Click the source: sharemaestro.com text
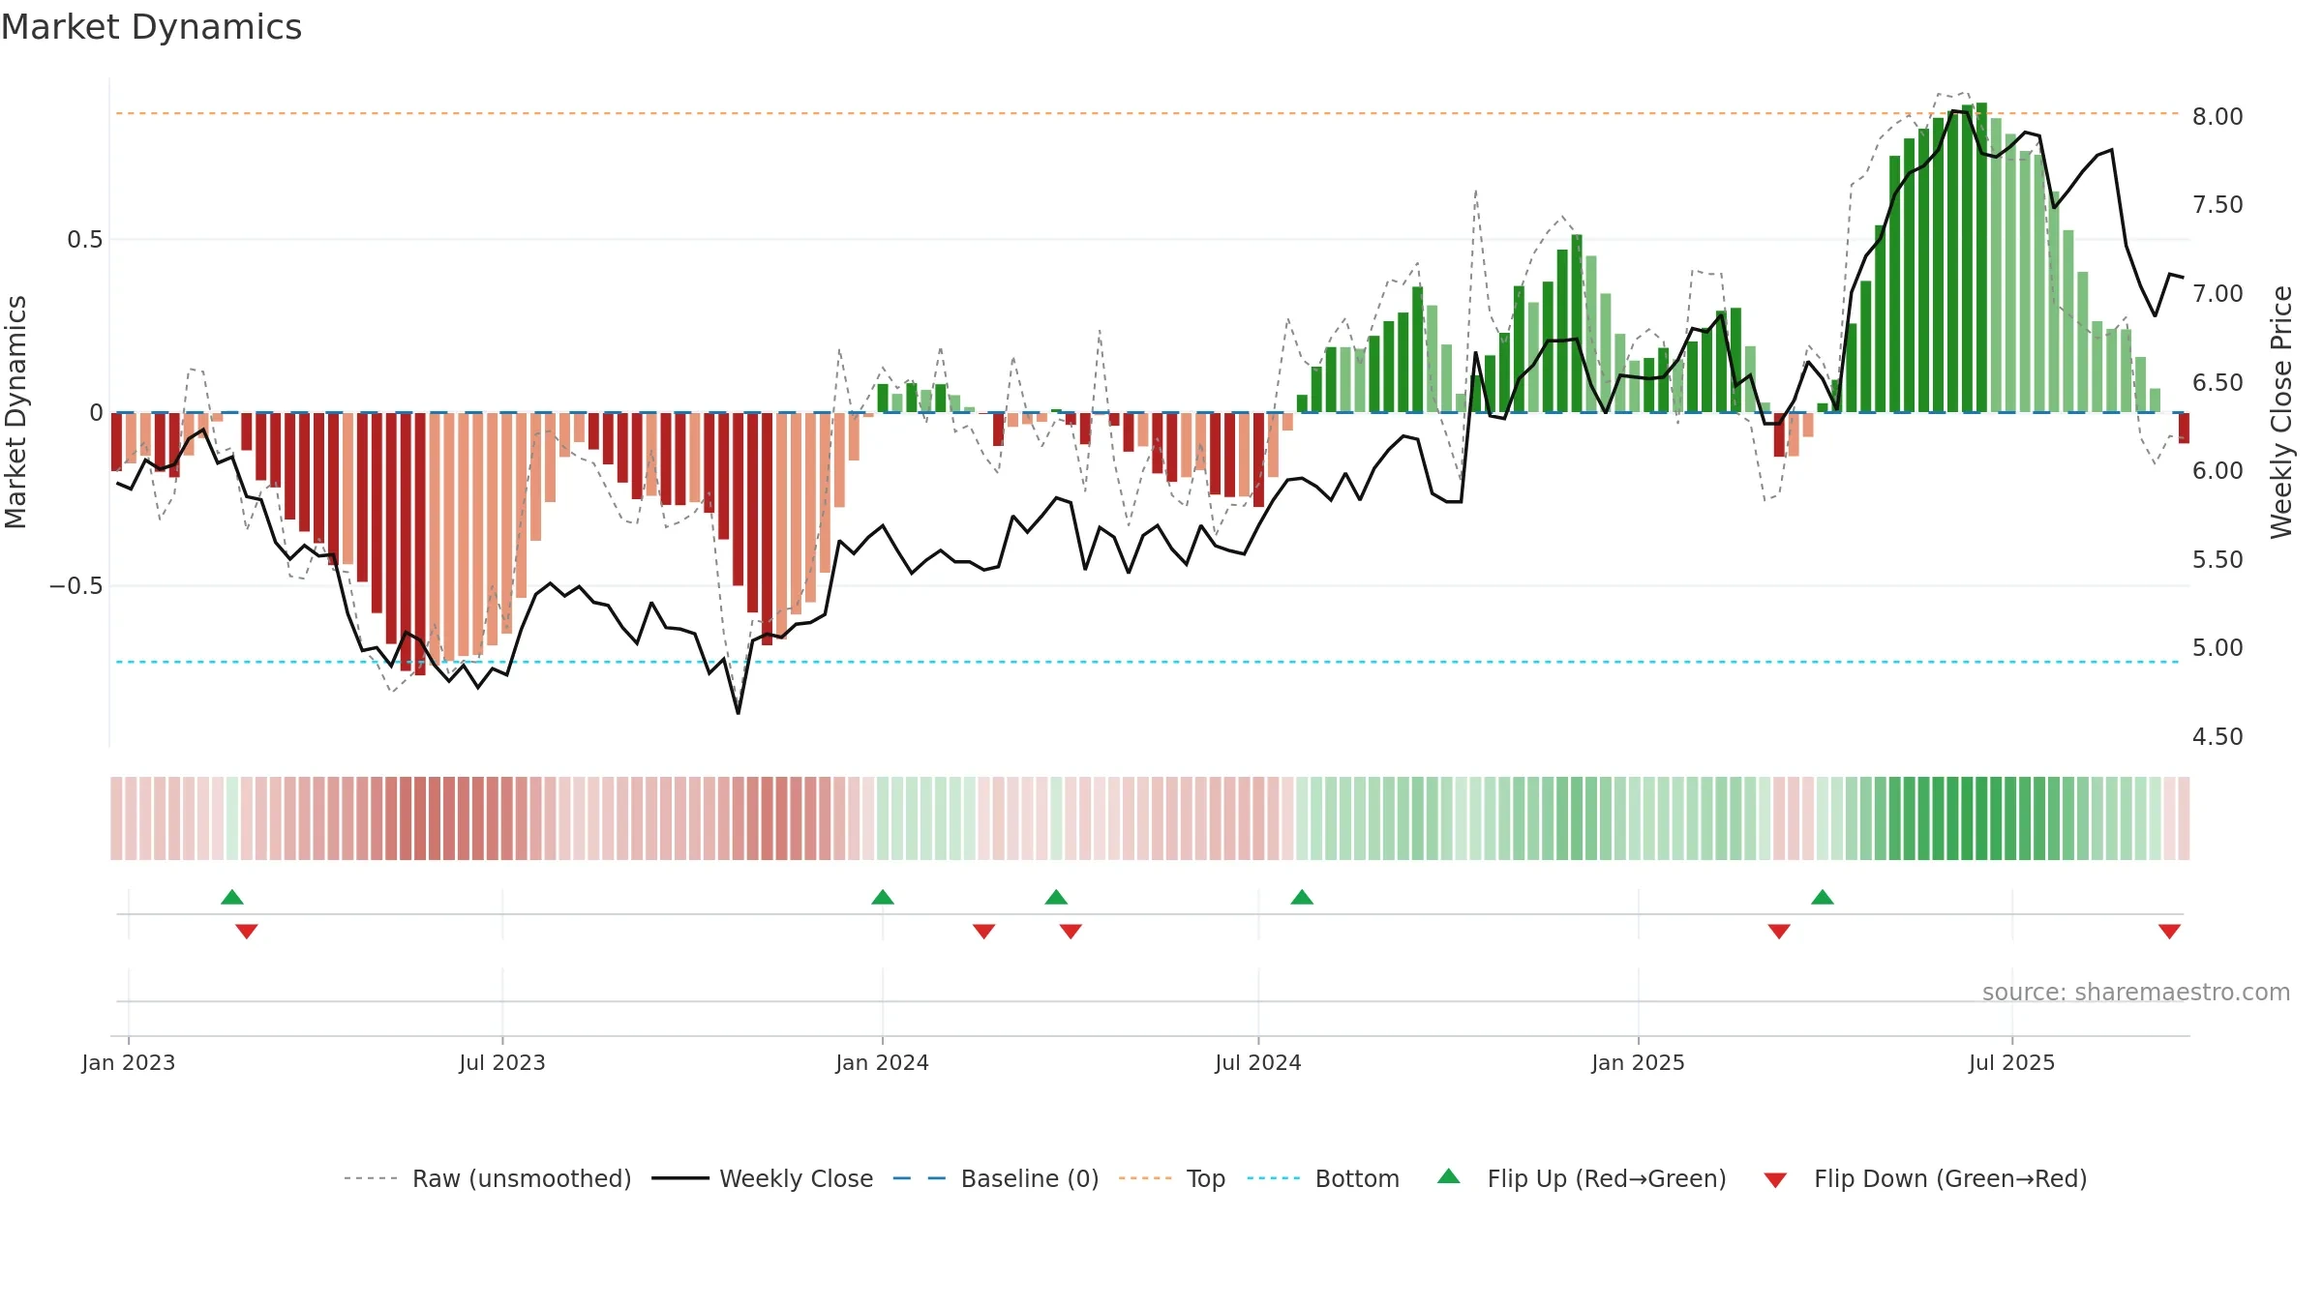The width and height of the screenshot is (2323, 1306). 2136,992
